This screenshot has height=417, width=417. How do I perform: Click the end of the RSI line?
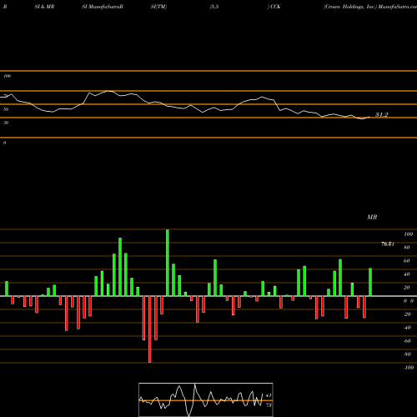click(369, 117)
